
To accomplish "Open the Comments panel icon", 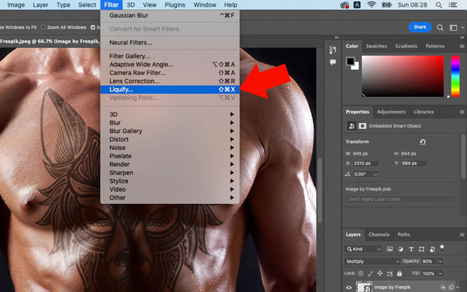I will tap(332, 62).
